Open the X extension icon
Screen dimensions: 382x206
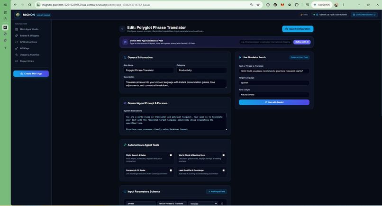point(275,5)
